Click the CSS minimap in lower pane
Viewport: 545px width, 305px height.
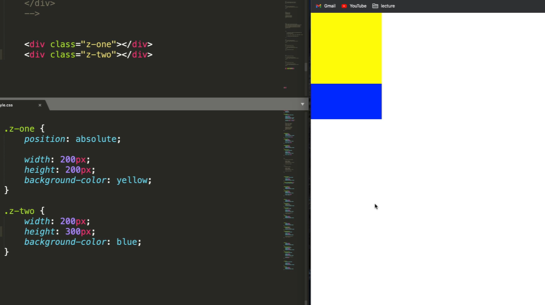(x=289, y=190)
